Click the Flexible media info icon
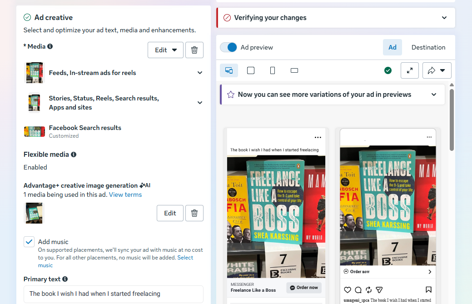Image resolution: width=472 pixels, height=304 pixels. (74, 154)
